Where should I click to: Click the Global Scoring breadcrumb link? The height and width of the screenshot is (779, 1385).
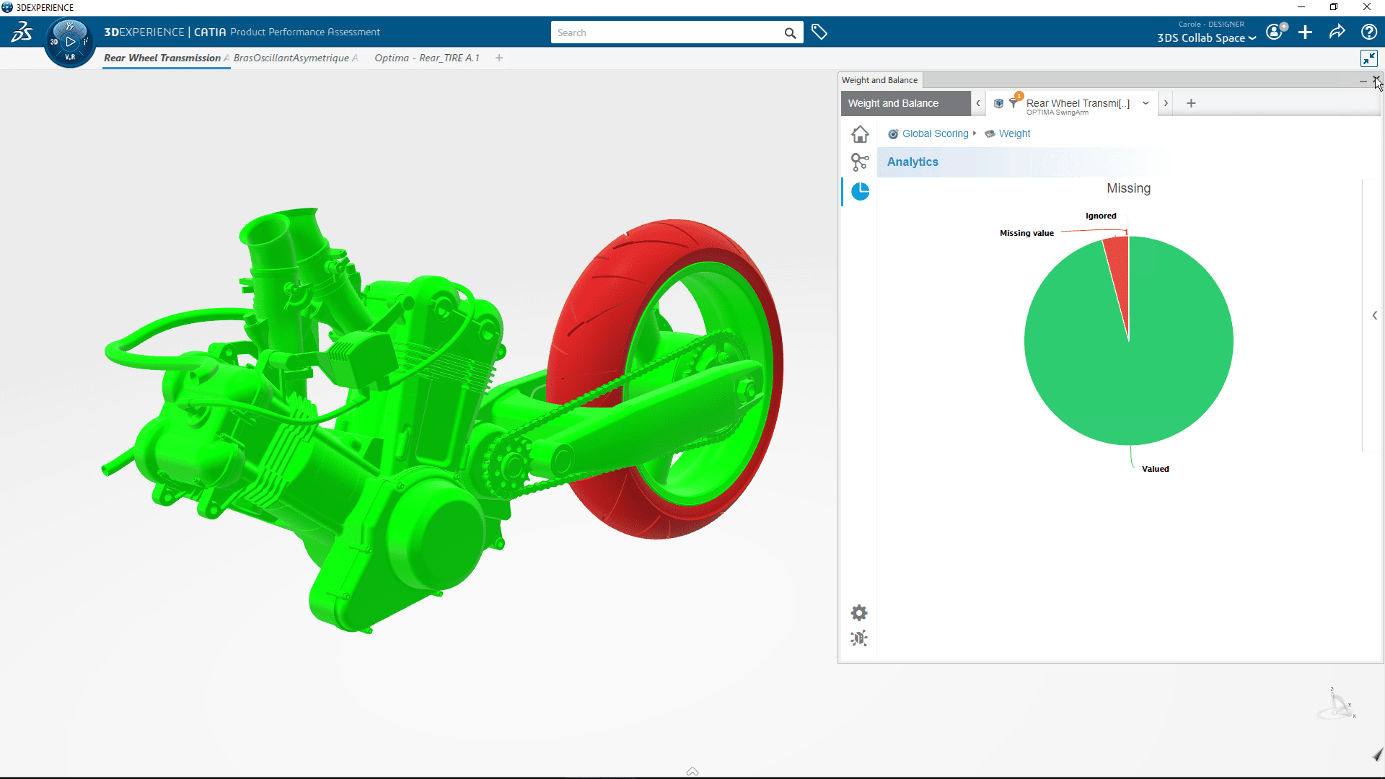coord(935,133)
